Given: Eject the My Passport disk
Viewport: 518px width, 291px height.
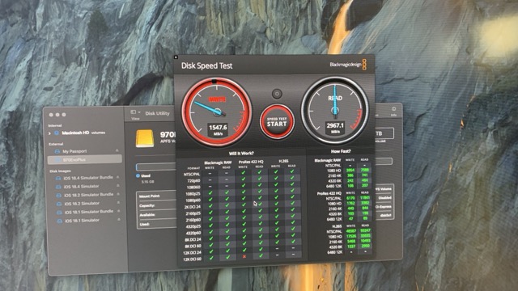Looking at the screenshot, I should coord(117,151).
